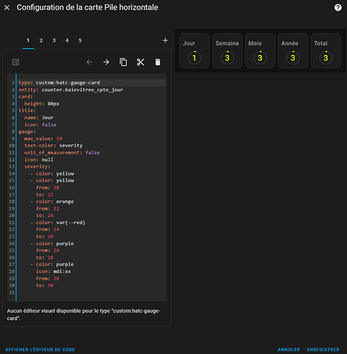Click the Semaine gauge preview card
Viewport: 347px width, 354px height.
[x=227, y=51]
